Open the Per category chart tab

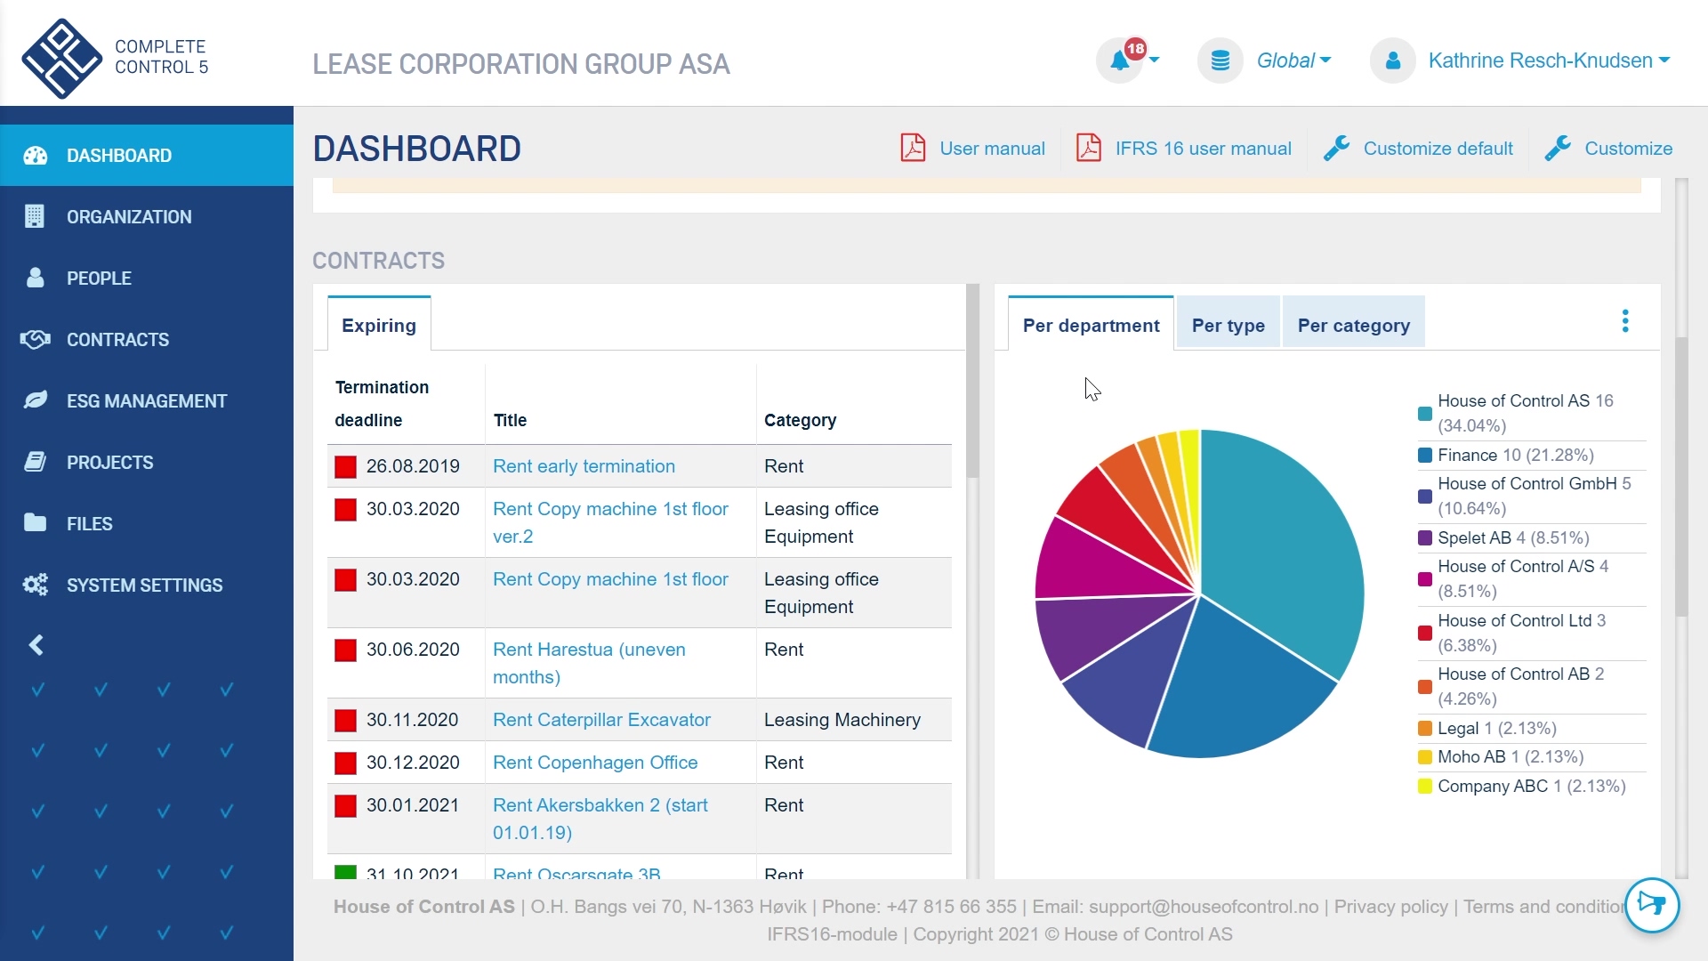click(1353, 325)
